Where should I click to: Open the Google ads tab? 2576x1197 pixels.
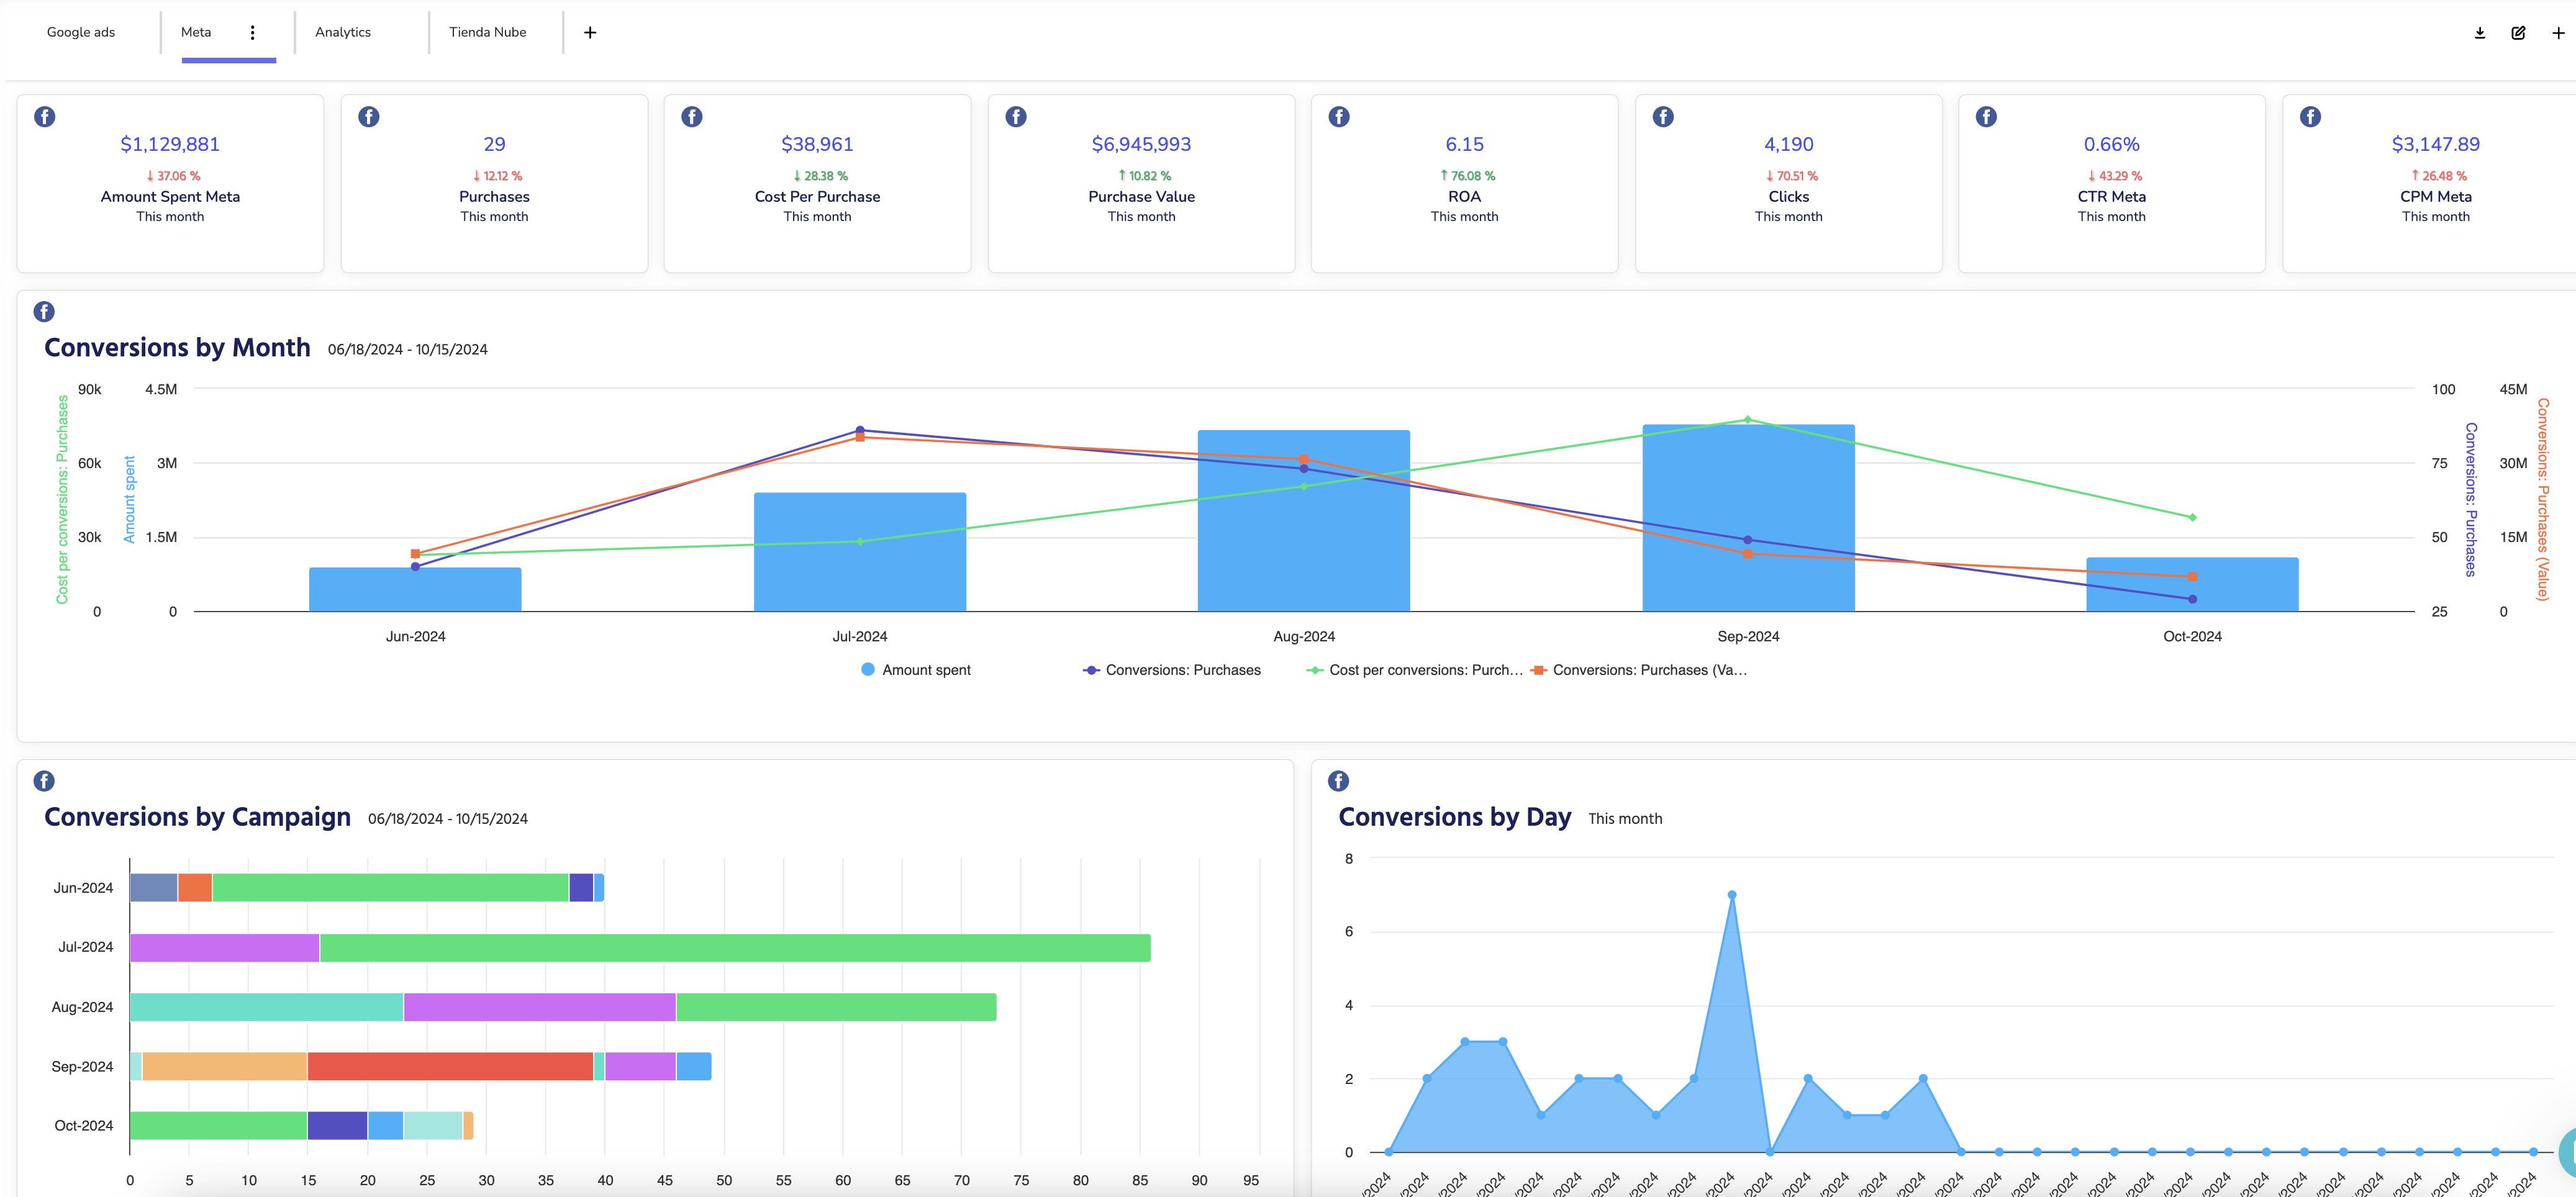(81, 32)
